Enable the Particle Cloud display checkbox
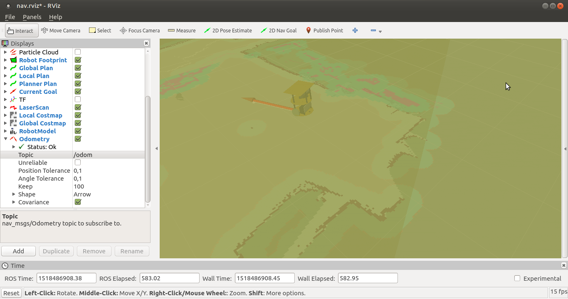 [x=78, y=52]
